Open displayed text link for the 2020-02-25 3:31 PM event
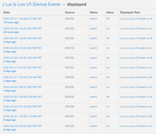Image resolution: width=156 pixels, height=134 pixels. pyautogui.click(x=136, y=107)
